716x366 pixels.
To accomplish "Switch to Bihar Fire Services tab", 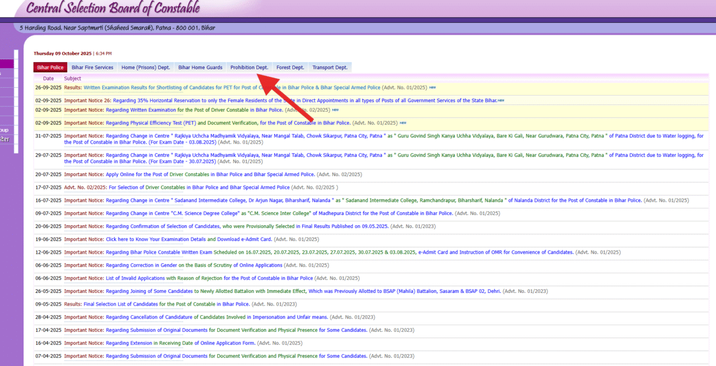I will (x=92, y=68).
